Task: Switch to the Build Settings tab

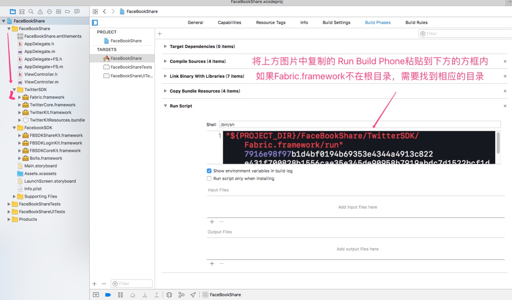Action: tap(336, 22)
